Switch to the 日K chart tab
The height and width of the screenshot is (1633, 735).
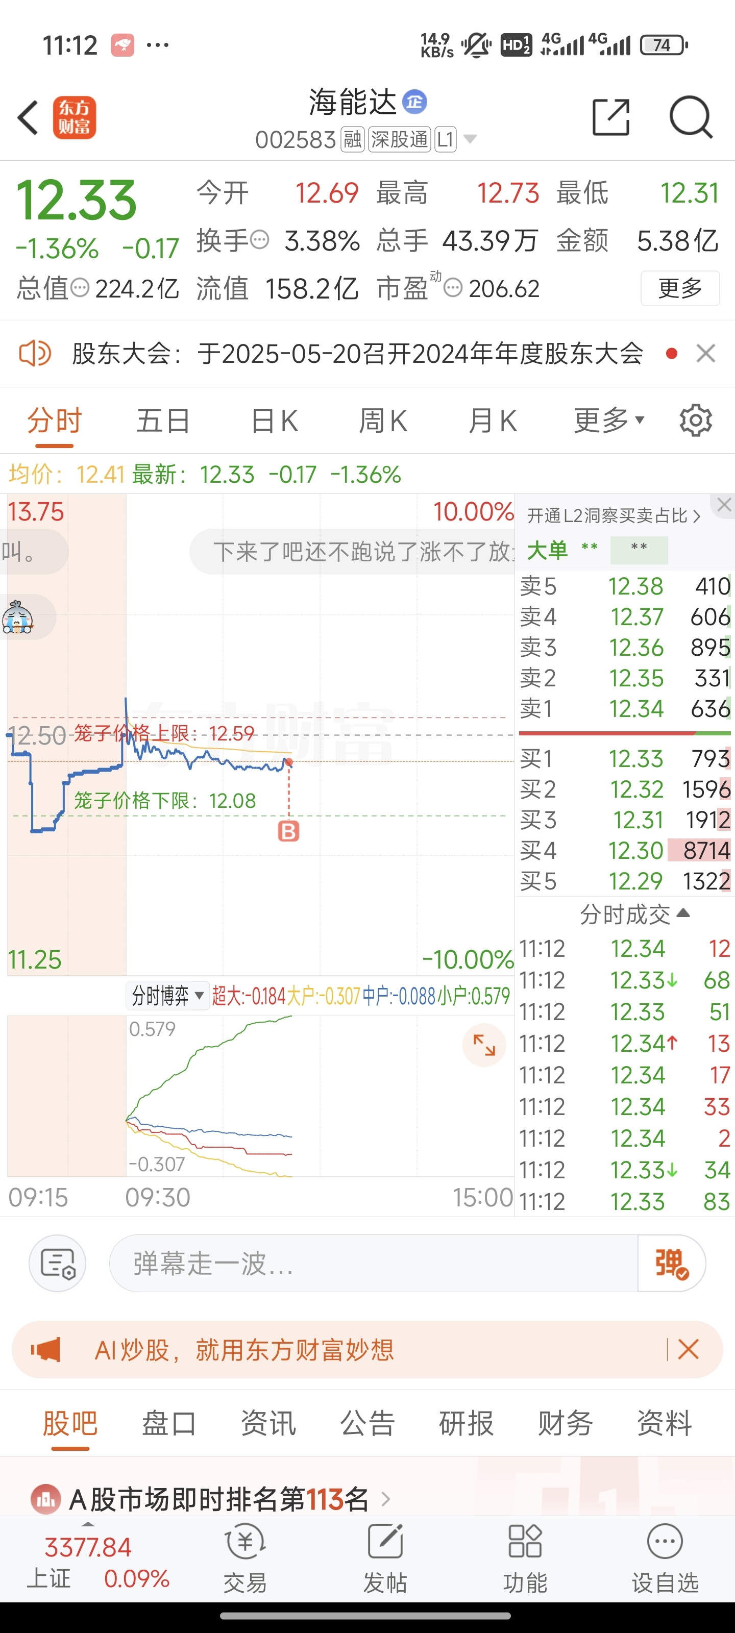pos(274,420)
